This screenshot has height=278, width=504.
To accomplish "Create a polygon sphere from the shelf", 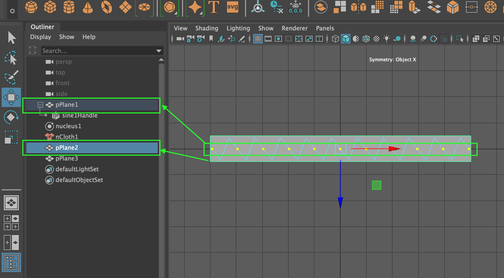I will 31,7.
